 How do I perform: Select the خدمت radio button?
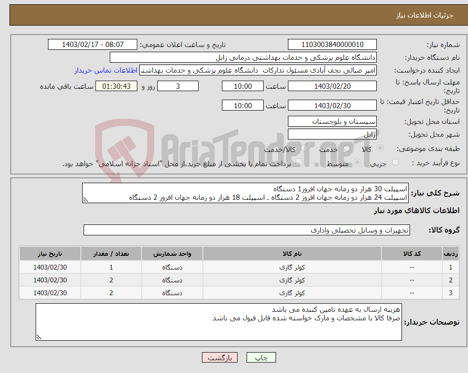pyautogui.click(x=347, y=148)
